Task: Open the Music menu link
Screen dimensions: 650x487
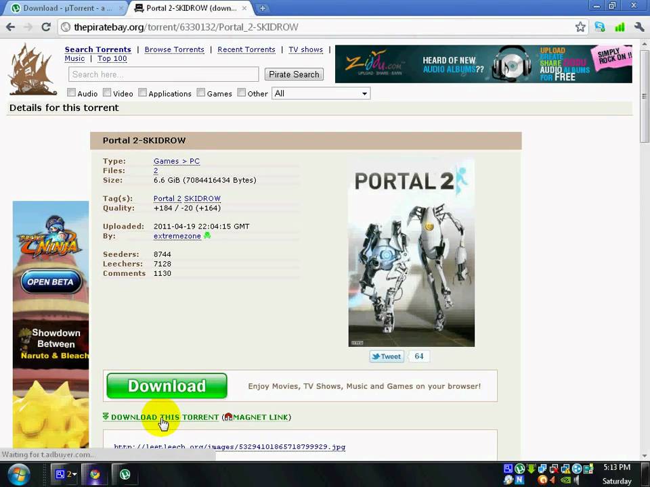Action: 74,59
